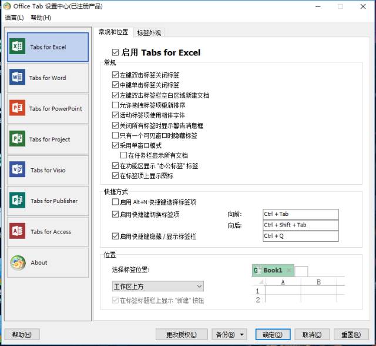Open Tabs for Project settings
376x346 pixels.
pos(48,139)
